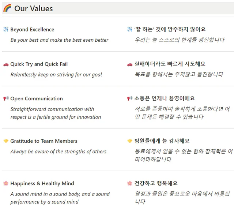234x209 pixels.
Task: Click the Our Values heading text
Action: (34, 8)
